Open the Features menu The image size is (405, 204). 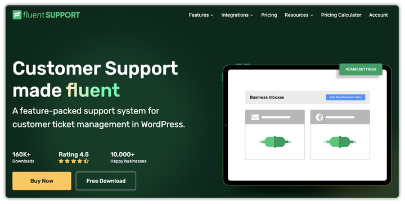(201, 15)
